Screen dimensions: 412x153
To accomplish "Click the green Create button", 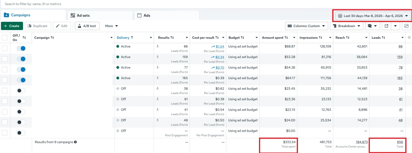I will (12, 26).
